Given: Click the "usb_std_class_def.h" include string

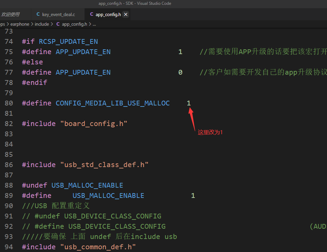Looking at the screenshot, I should coord(104,165).
